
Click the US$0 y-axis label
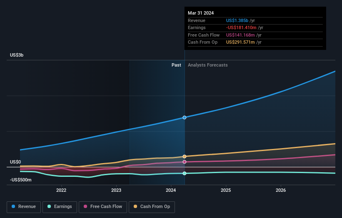(15, 162)
